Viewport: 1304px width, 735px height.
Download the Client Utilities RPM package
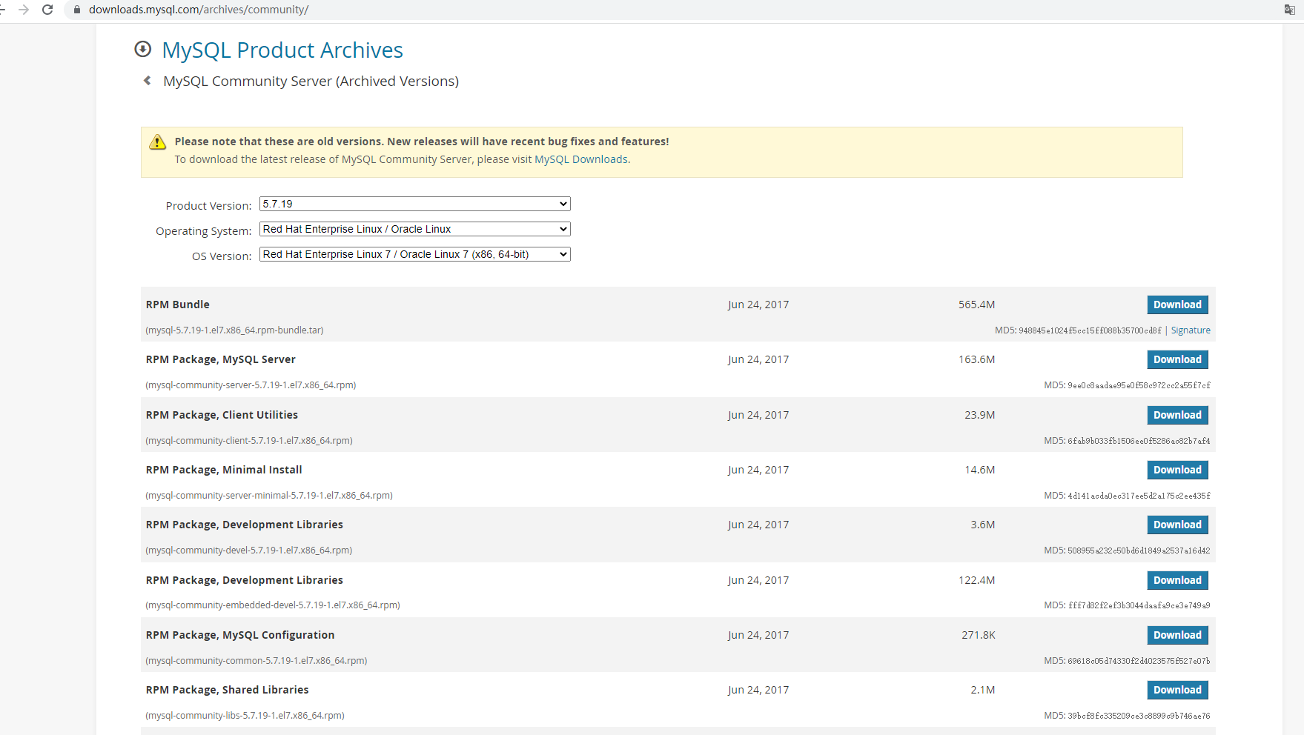coord(1177,415)
